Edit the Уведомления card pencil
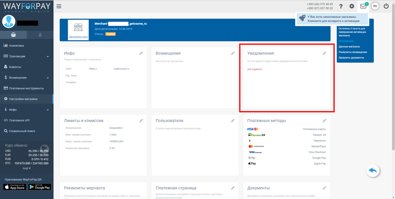 (x=324, y=53)
